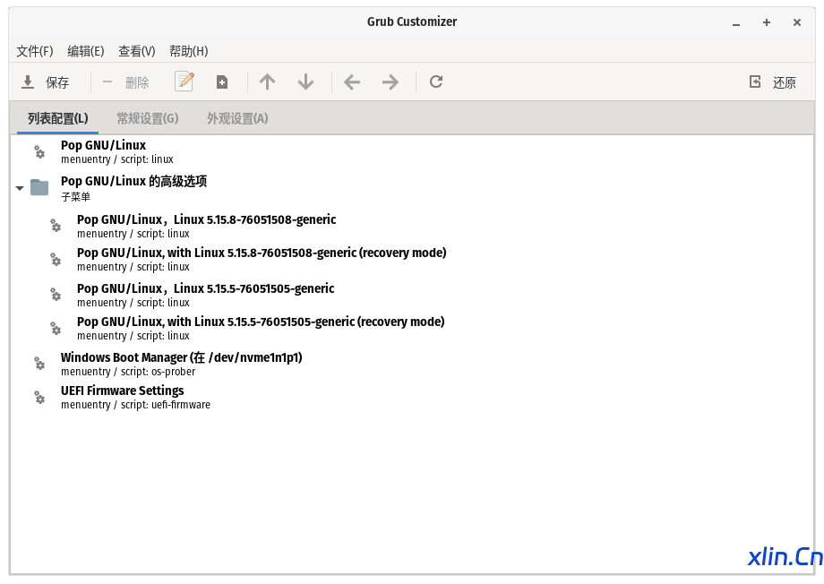Click the reload circular arrow icon
The image size is (824, 584).
(x=436, y=82)
